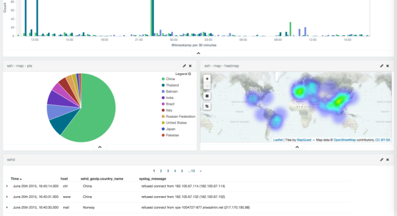Edit the ssh - map - heatmap panel
This screenshot has height=216, width=397.
382,66
